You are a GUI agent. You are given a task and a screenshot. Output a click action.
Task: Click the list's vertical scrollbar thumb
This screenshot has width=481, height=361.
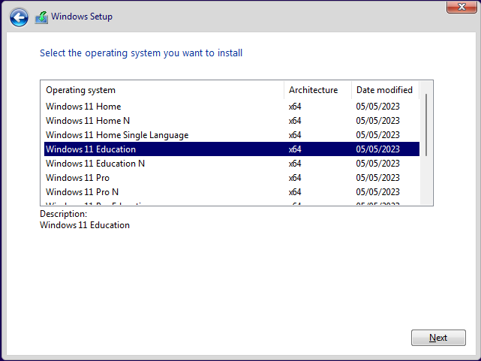[x=427, y=124]
